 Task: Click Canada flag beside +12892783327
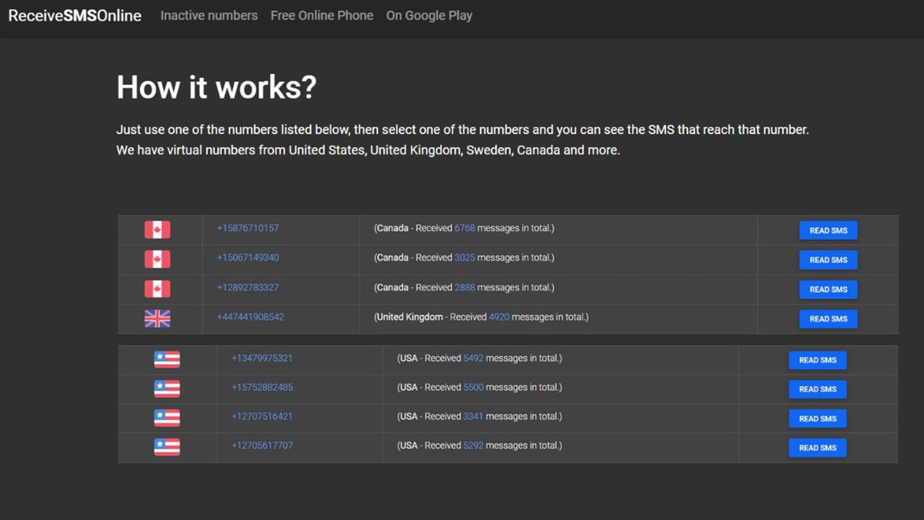pos(157,289)
